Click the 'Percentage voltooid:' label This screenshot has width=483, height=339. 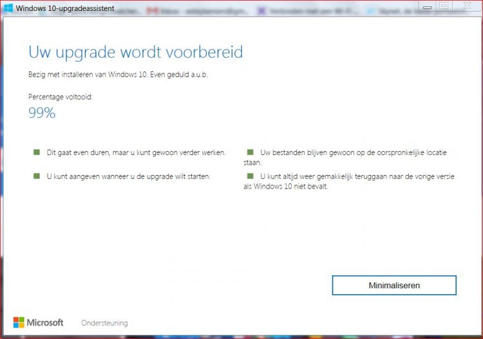(x=61, y=97)
